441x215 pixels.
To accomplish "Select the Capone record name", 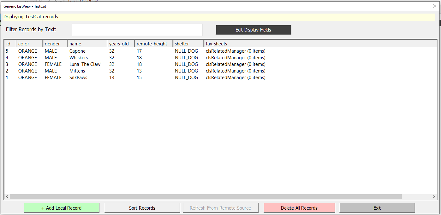I will [x=77, y=51].
